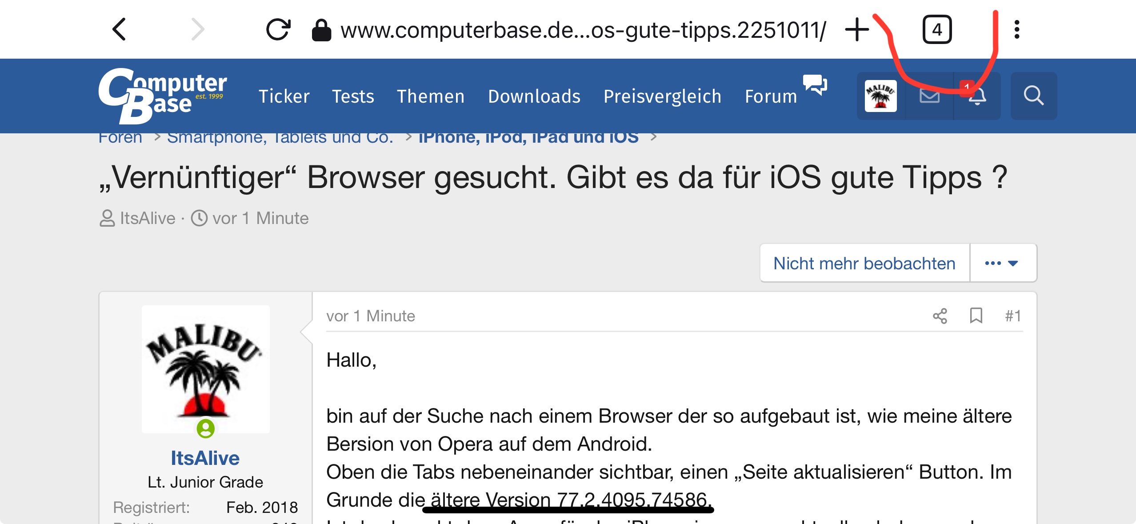This screenshot has height=524, width=1136.
Task: Click the browser forward arrow
Action: pos(197,30)
